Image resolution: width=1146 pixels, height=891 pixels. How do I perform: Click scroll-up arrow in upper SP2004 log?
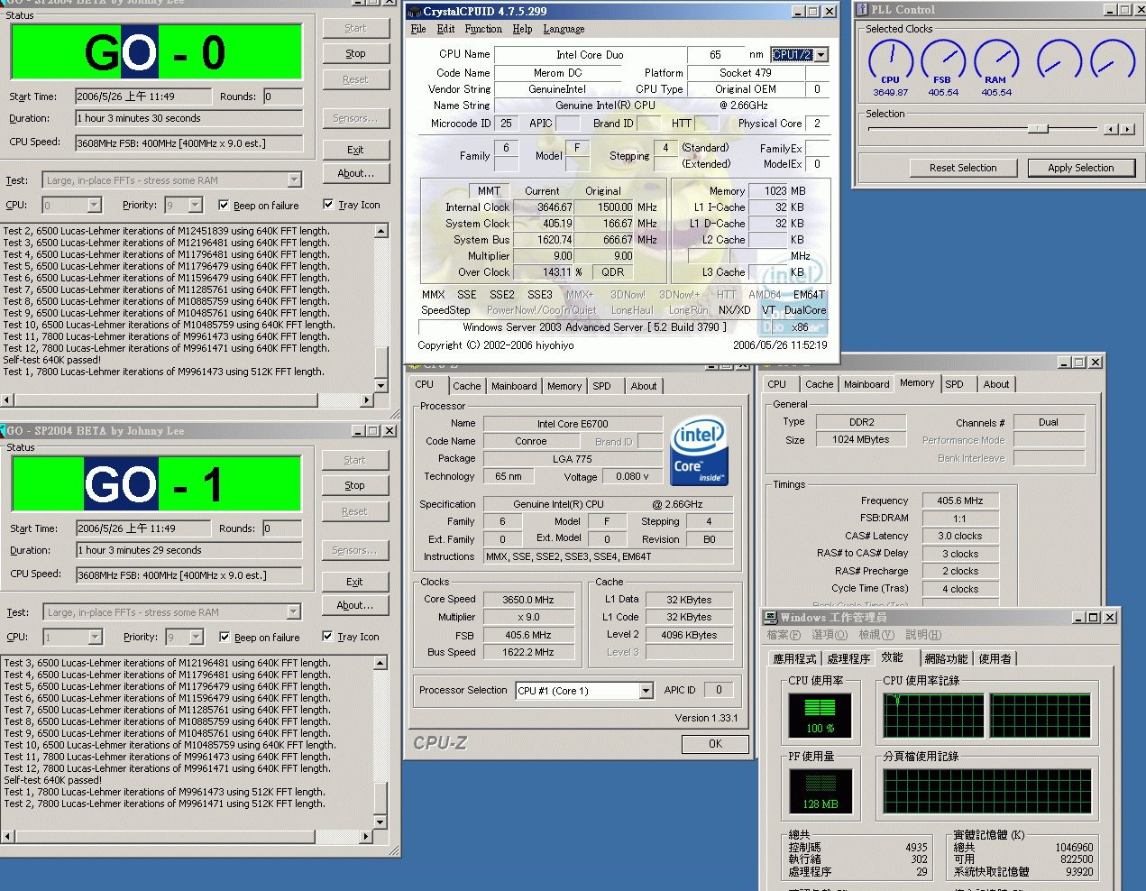(x=381, y=231)
